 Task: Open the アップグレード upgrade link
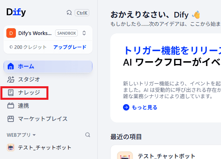click(x=70, y=47)
